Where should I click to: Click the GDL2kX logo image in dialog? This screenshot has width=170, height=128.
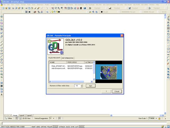(56, 47)
